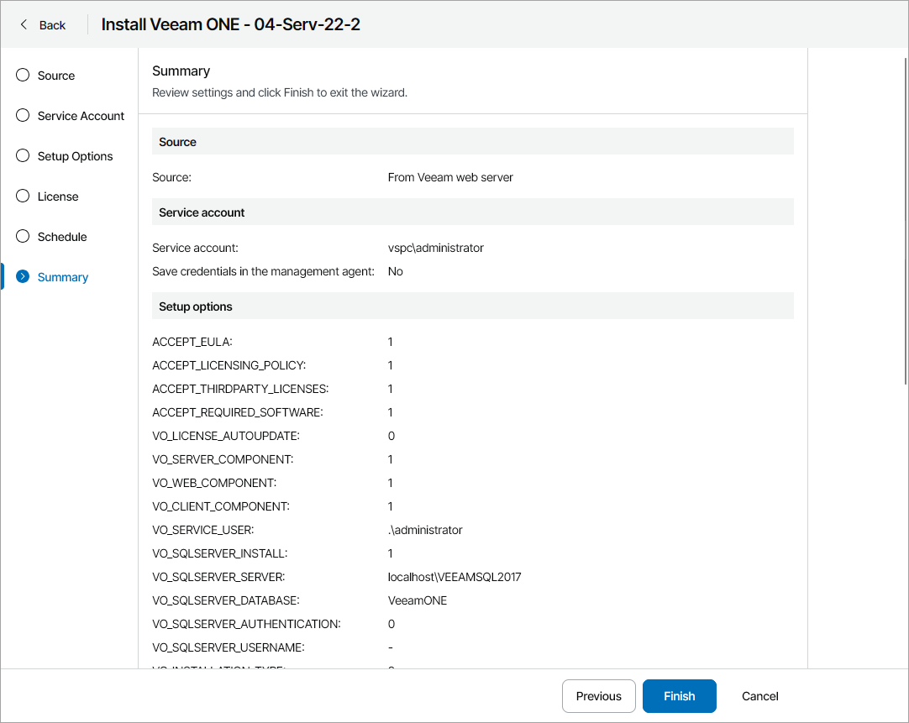909x723 pixels.
Task: Click the Summary step arrow icon
Action: click(x=23, y=277)
